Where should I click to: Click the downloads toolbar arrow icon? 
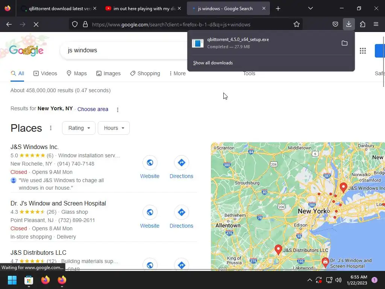point(349,24)
